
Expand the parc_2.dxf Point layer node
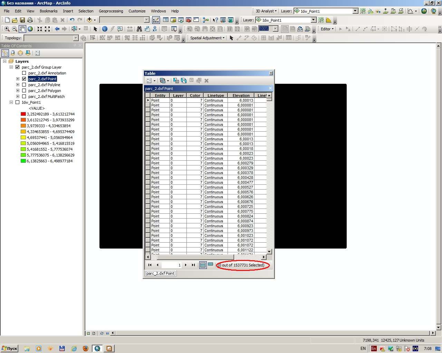click(x=18, y=79)
